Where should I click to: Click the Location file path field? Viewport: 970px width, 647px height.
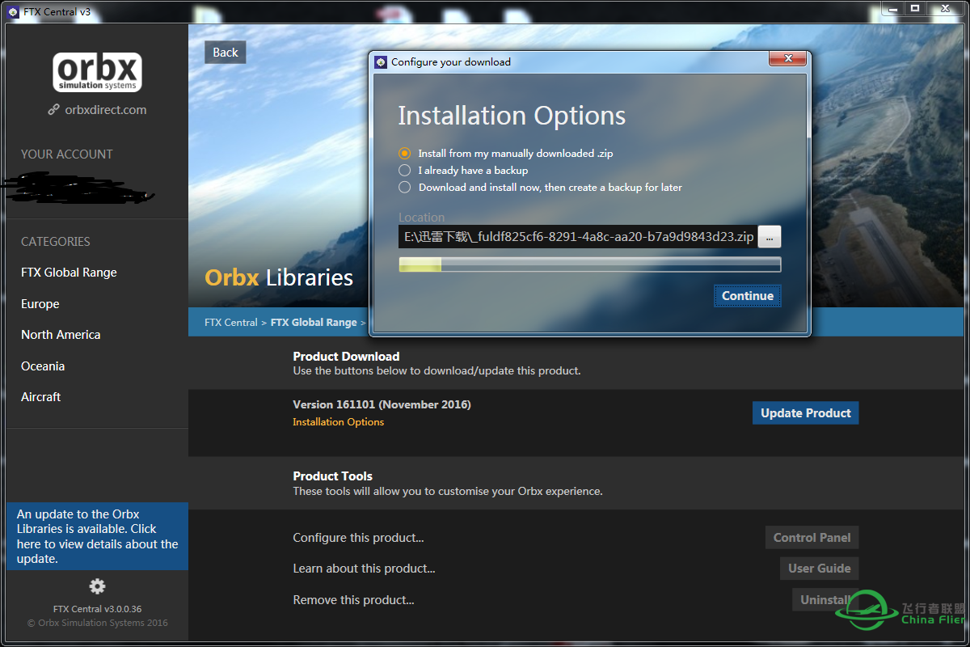(x=578, y=237)
